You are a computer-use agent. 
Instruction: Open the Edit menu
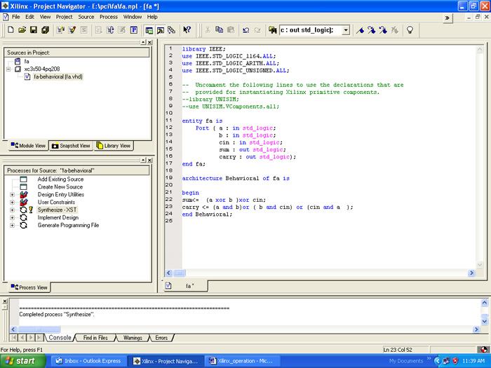point(29,17)
